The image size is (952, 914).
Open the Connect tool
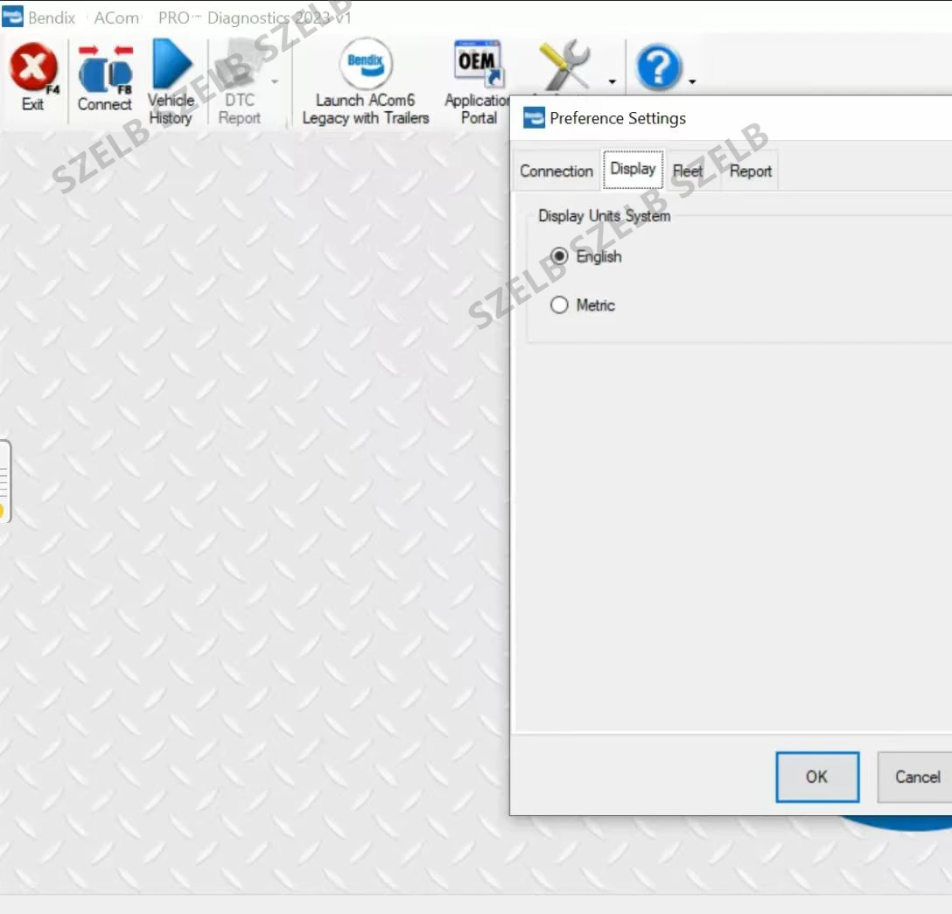point(105,78)
